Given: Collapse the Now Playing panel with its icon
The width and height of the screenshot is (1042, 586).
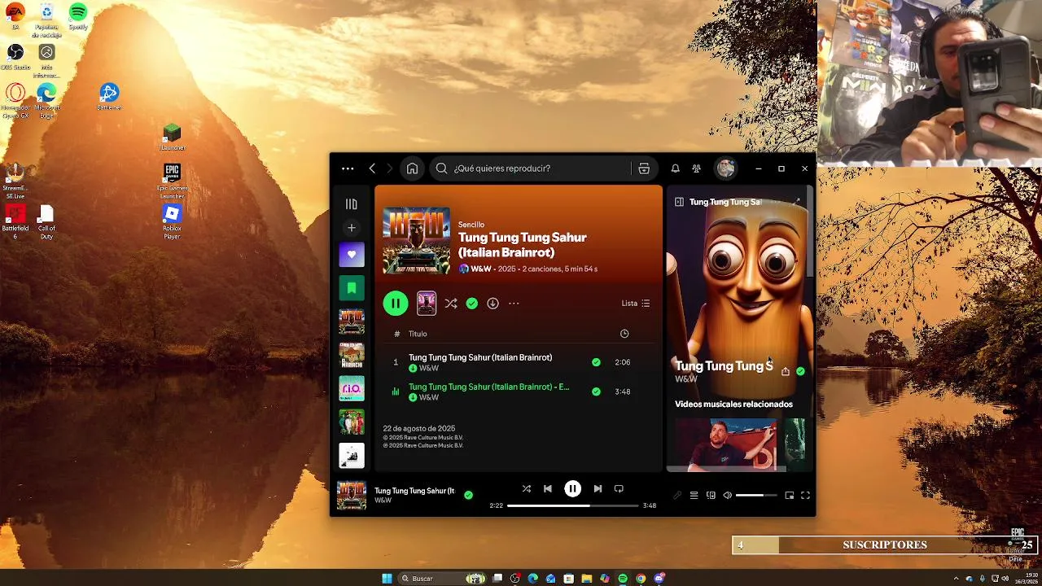Looking at the screenshot, I should click(679, 202).
